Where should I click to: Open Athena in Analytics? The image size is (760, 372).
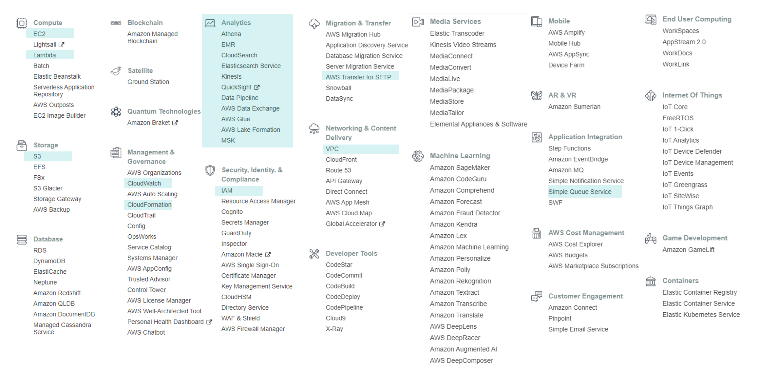click(x=231, y=34)
